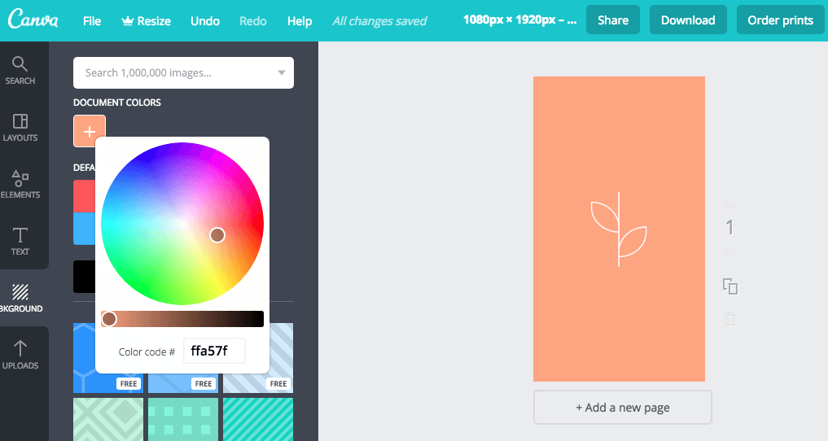This screenshot has width=828, height=441.
Task: Open the File menu
Action: tap(92, 21)
